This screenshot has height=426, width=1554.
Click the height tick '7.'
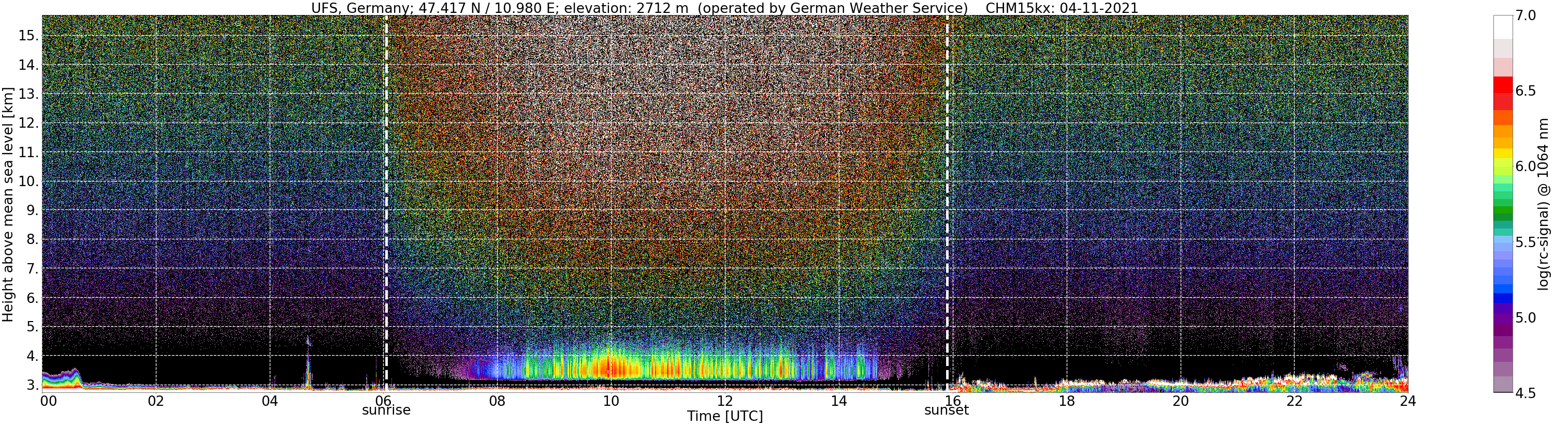pyautogui.click(x=32, y=269)
